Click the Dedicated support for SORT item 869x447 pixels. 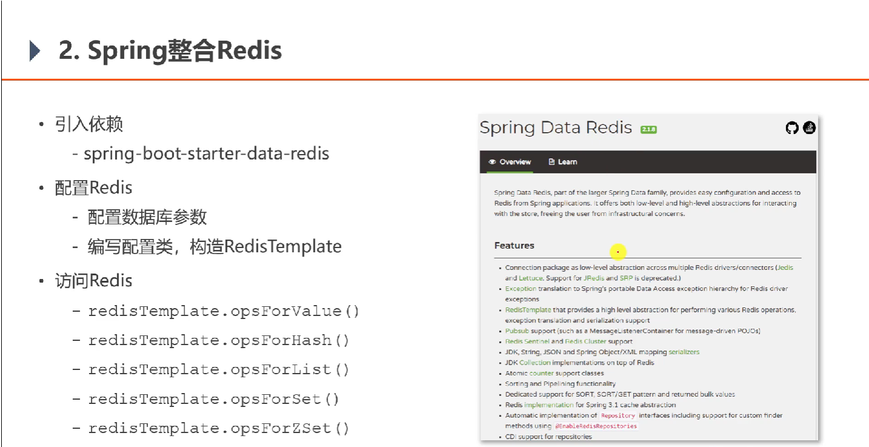coord(620,394)
